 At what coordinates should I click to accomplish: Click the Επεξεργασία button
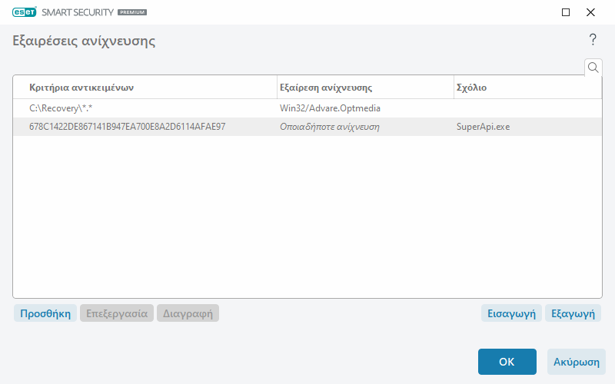point(117,313)
